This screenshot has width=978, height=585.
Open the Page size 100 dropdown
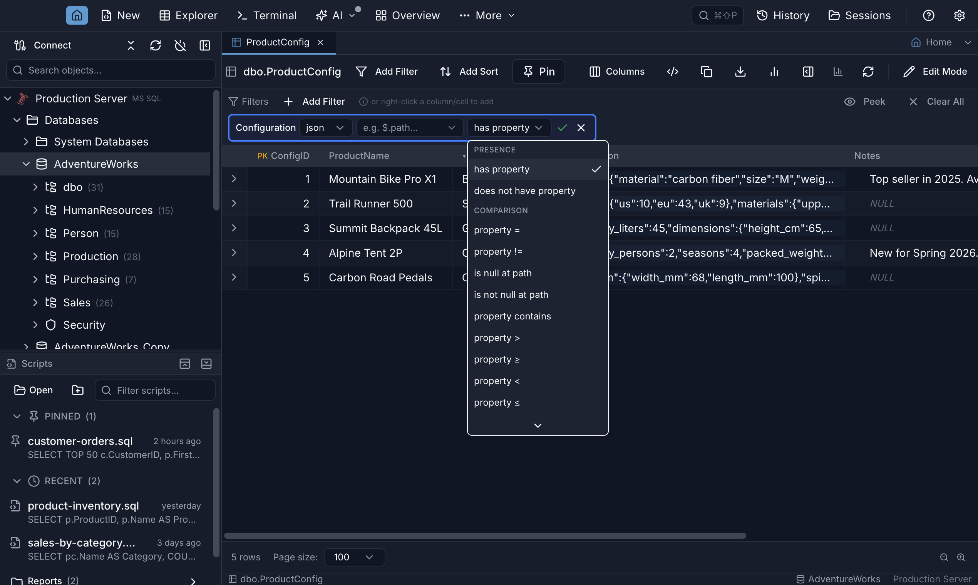point(354,557)
